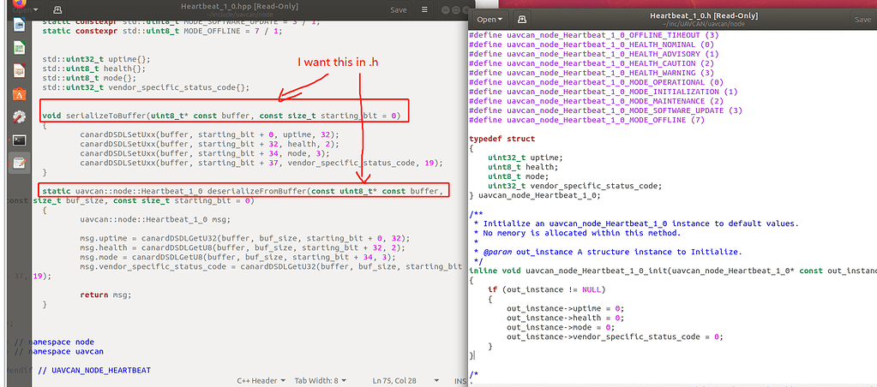
Task: Click canardDSDLSetUxx line with vendor_specific_status_code, 19
Action: click(x=261, y=163)
